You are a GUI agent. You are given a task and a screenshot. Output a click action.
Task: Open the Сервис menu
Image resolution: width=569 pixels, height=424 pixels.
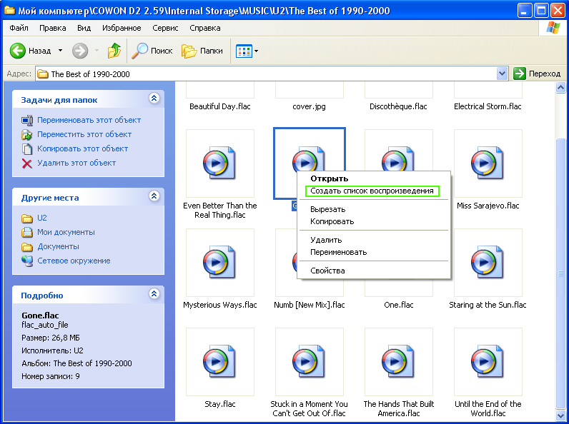pos(165,28)
